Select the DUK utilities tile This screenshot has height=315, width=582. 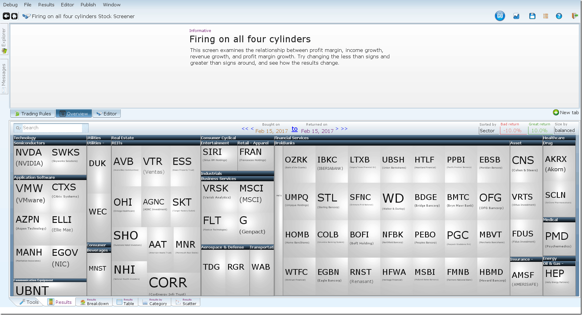point(99,170)
